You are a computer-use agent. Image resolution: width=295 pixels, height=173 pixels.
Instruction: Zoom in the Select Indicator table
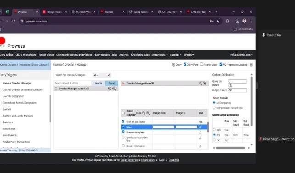(x=148, y=113)
